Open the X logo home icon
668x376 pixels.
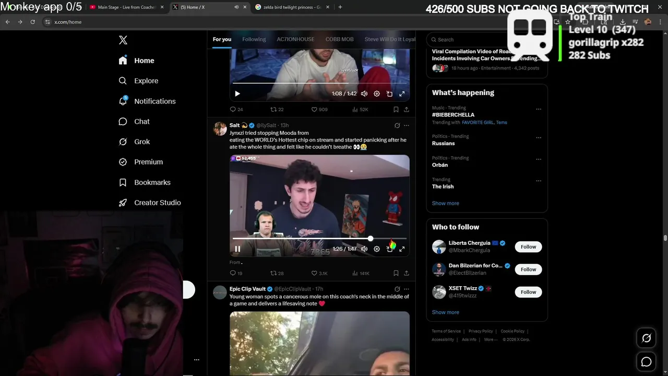[x=123, y=40]
